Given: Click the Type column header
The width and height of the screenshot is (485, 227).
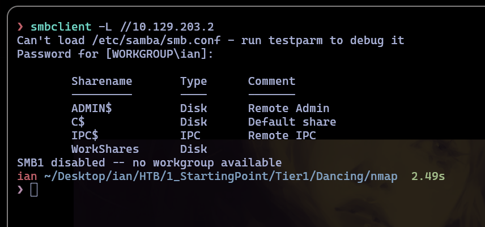Looking at the screenshot, I should [194, 82].
